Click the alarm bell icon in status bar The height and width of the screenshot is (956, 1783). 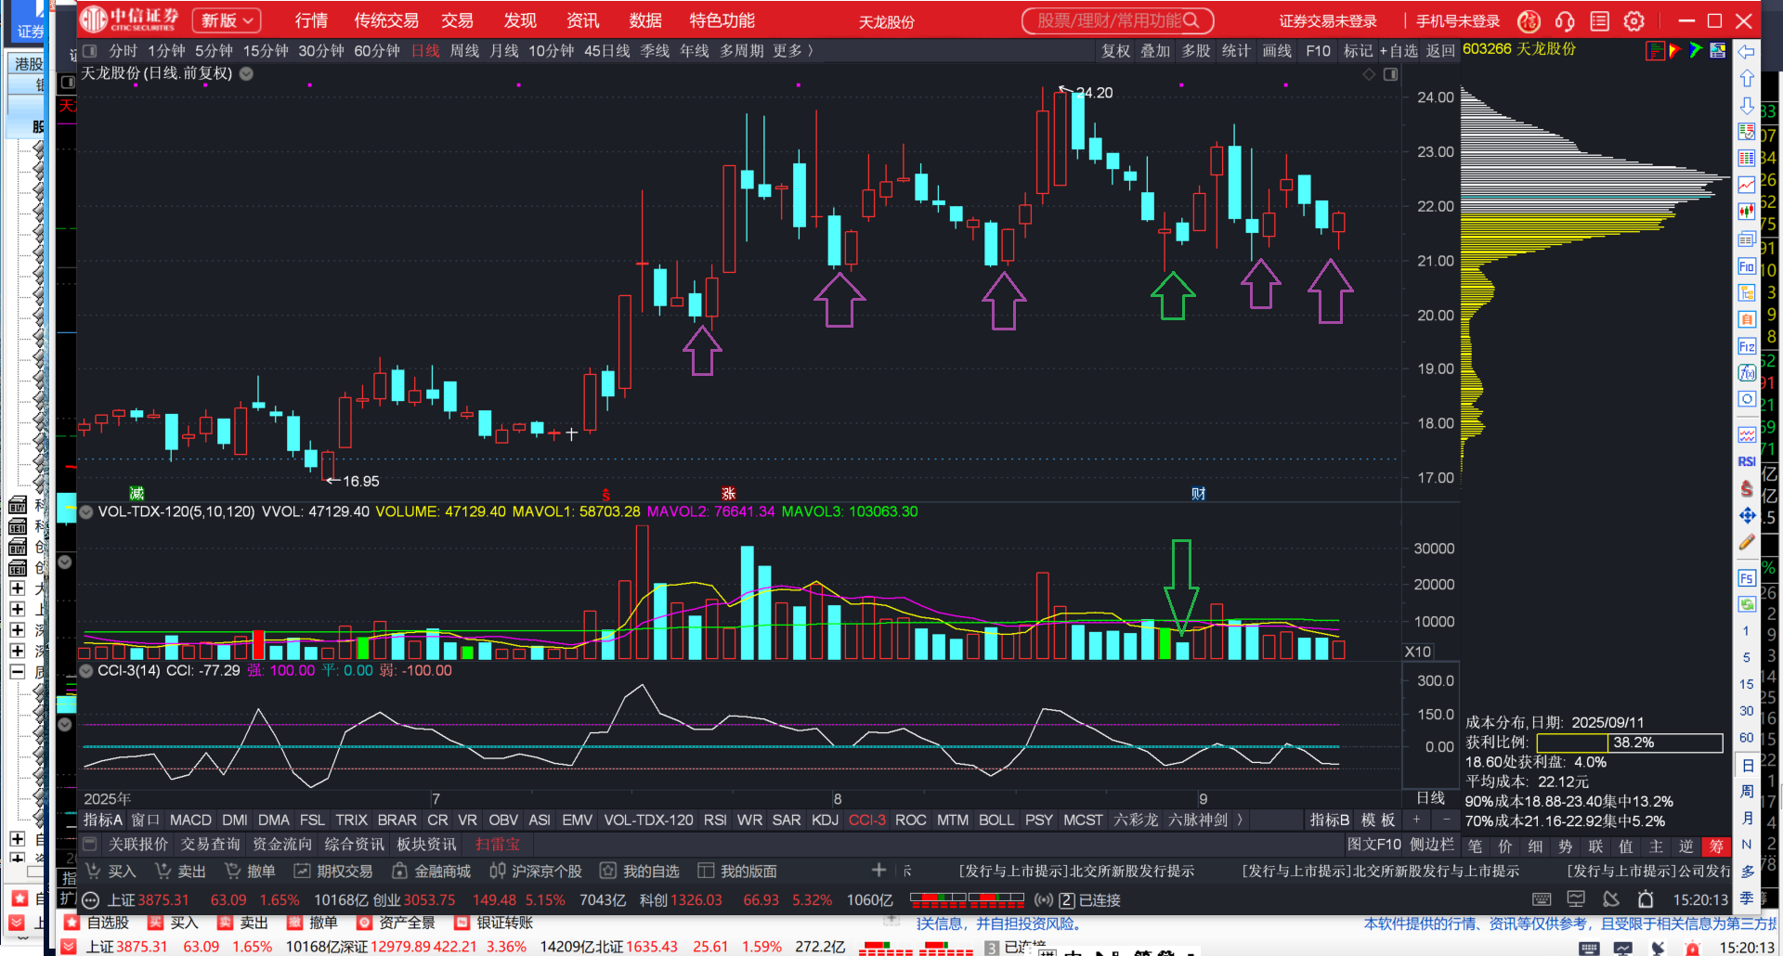(x=1646, y=899)
